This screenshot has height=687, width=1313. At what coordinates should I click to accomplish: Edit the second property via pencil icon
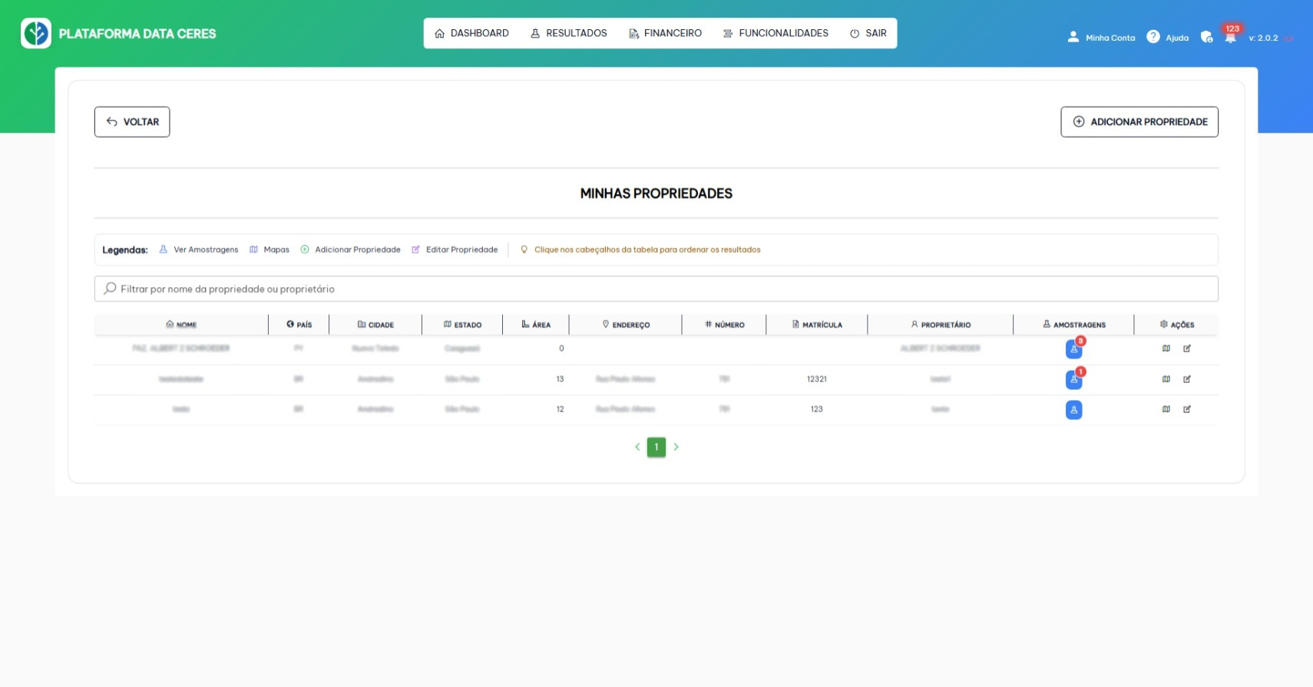coord(1186,379)
